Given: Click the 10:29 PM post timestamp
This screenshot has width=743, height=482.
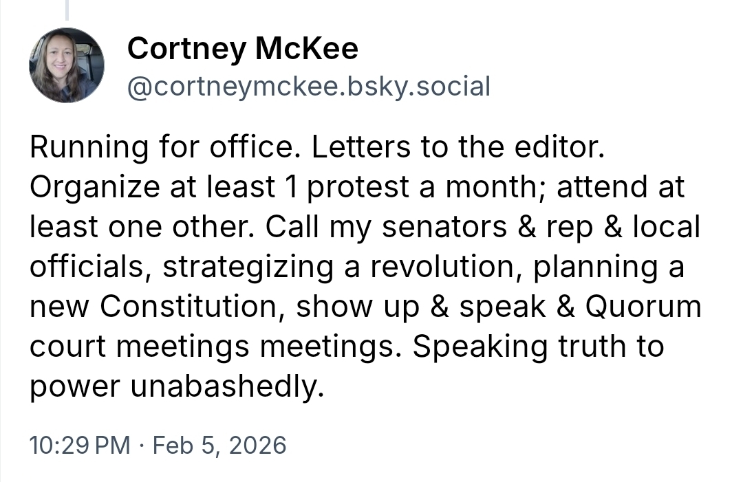Looking at the screenshot, I should coord(80,445).
